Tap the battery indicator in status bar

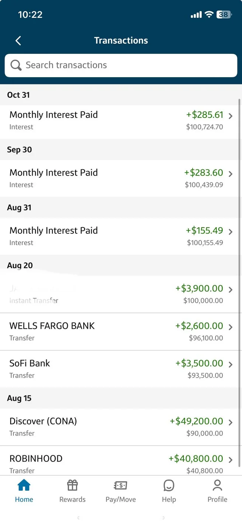tap(223, 15)
